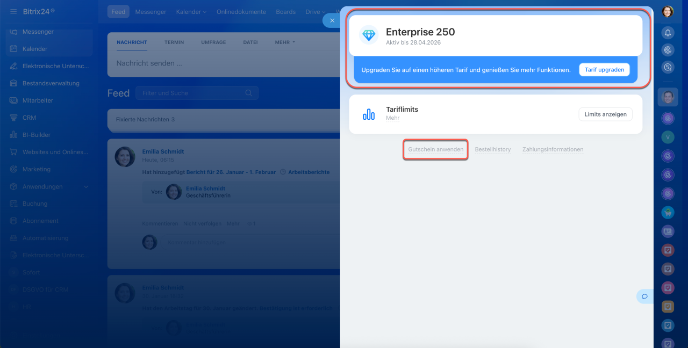This screenshot has width=688, height=348.
Task: Open the Zahlungsinformationen link
Action: (x=553, y=149)
